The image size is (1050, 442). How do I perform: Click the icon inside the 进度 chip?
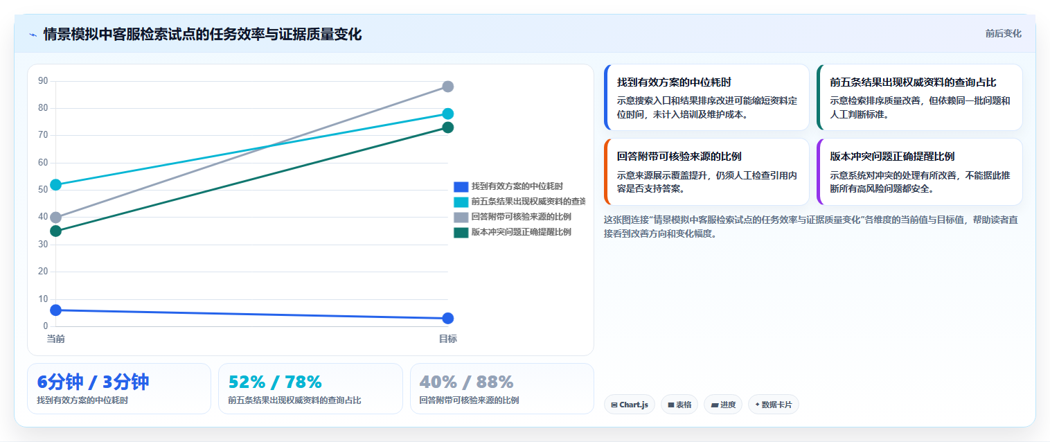pos(714,405)
